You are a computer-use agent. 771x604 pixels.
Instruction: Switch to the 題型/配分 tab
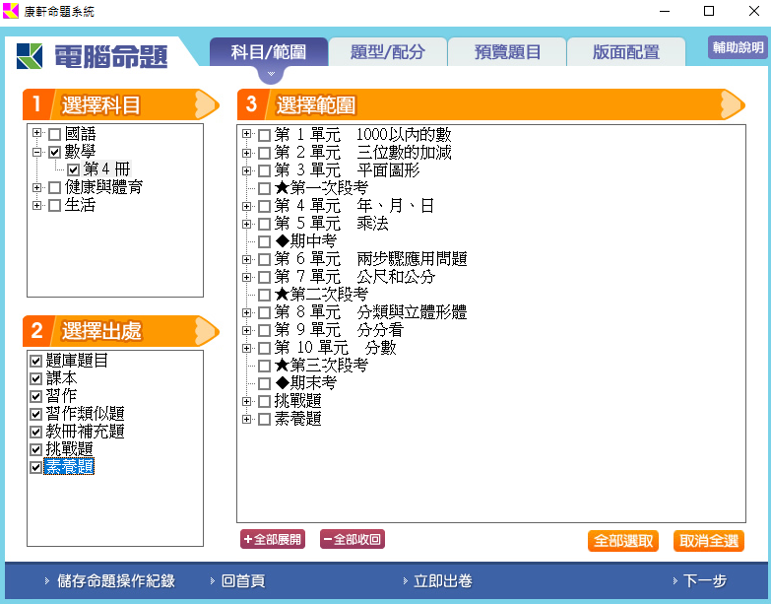tap(387, 52)
